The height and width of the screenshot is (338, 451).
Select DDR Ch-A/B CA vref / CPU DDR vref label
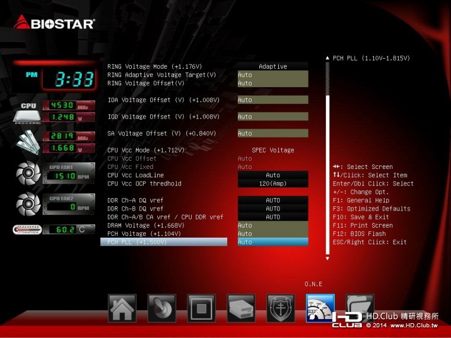pos(166,216)
